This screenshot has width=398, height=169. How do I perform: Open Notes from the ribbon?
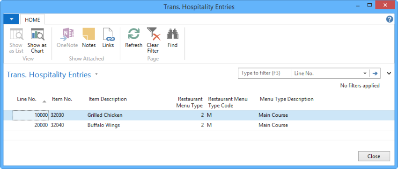(x=88, y=34)
